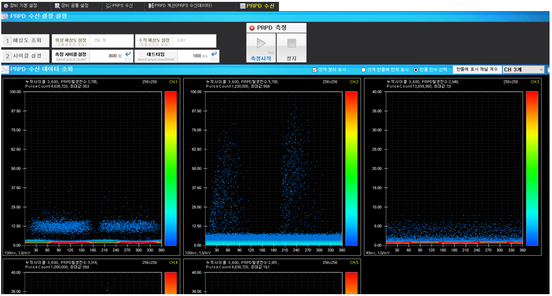Click the 해상도 조회 button
Image resolution: width=552 pixels, height=296 pixels.
point(25,41)
